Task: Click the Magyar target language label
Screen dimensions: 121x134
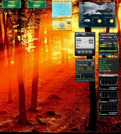Action: (x=67, y=1)
